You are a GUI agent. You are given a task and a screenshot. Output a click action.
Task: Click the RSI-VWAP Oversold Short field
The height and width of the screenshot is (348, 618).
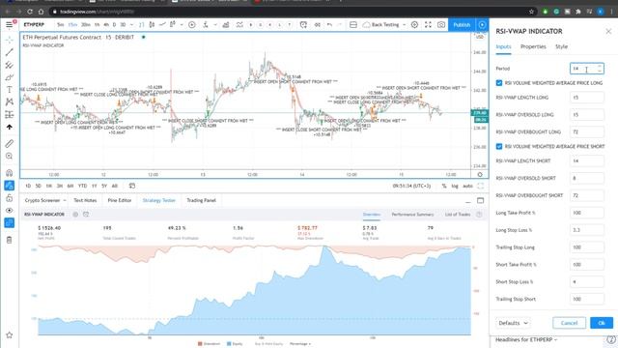(586, 178)
